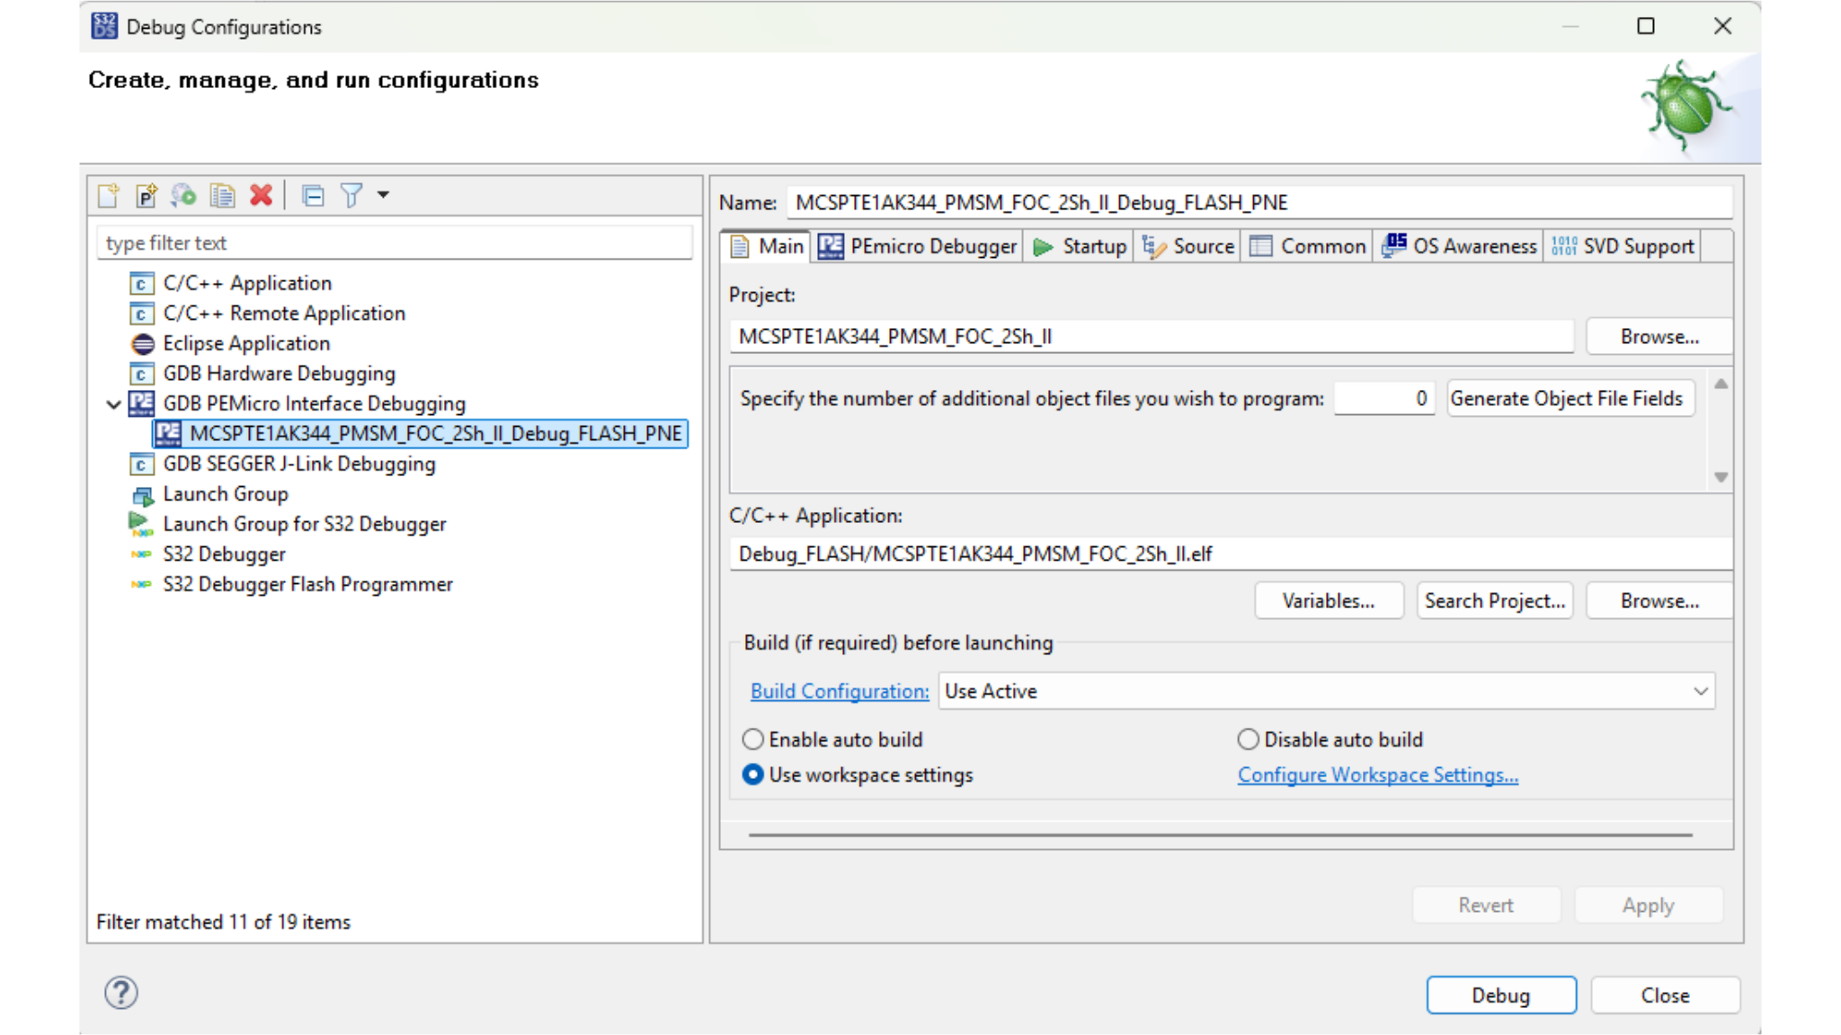The height and width of the screenshot is (1035, 1841).
Task: Collapse all configurations in the tree
Action: click(x=313, y=195)
